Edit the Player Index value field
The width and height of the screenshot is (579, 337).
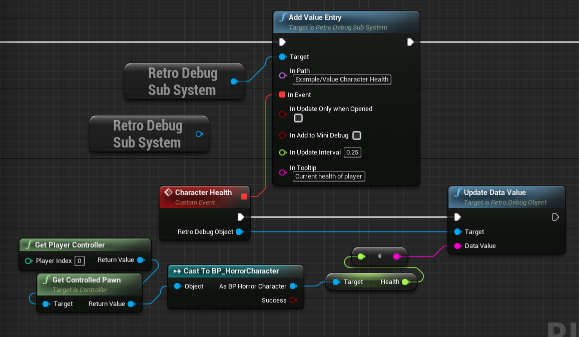pyautogui.click(x=78, y=260)
